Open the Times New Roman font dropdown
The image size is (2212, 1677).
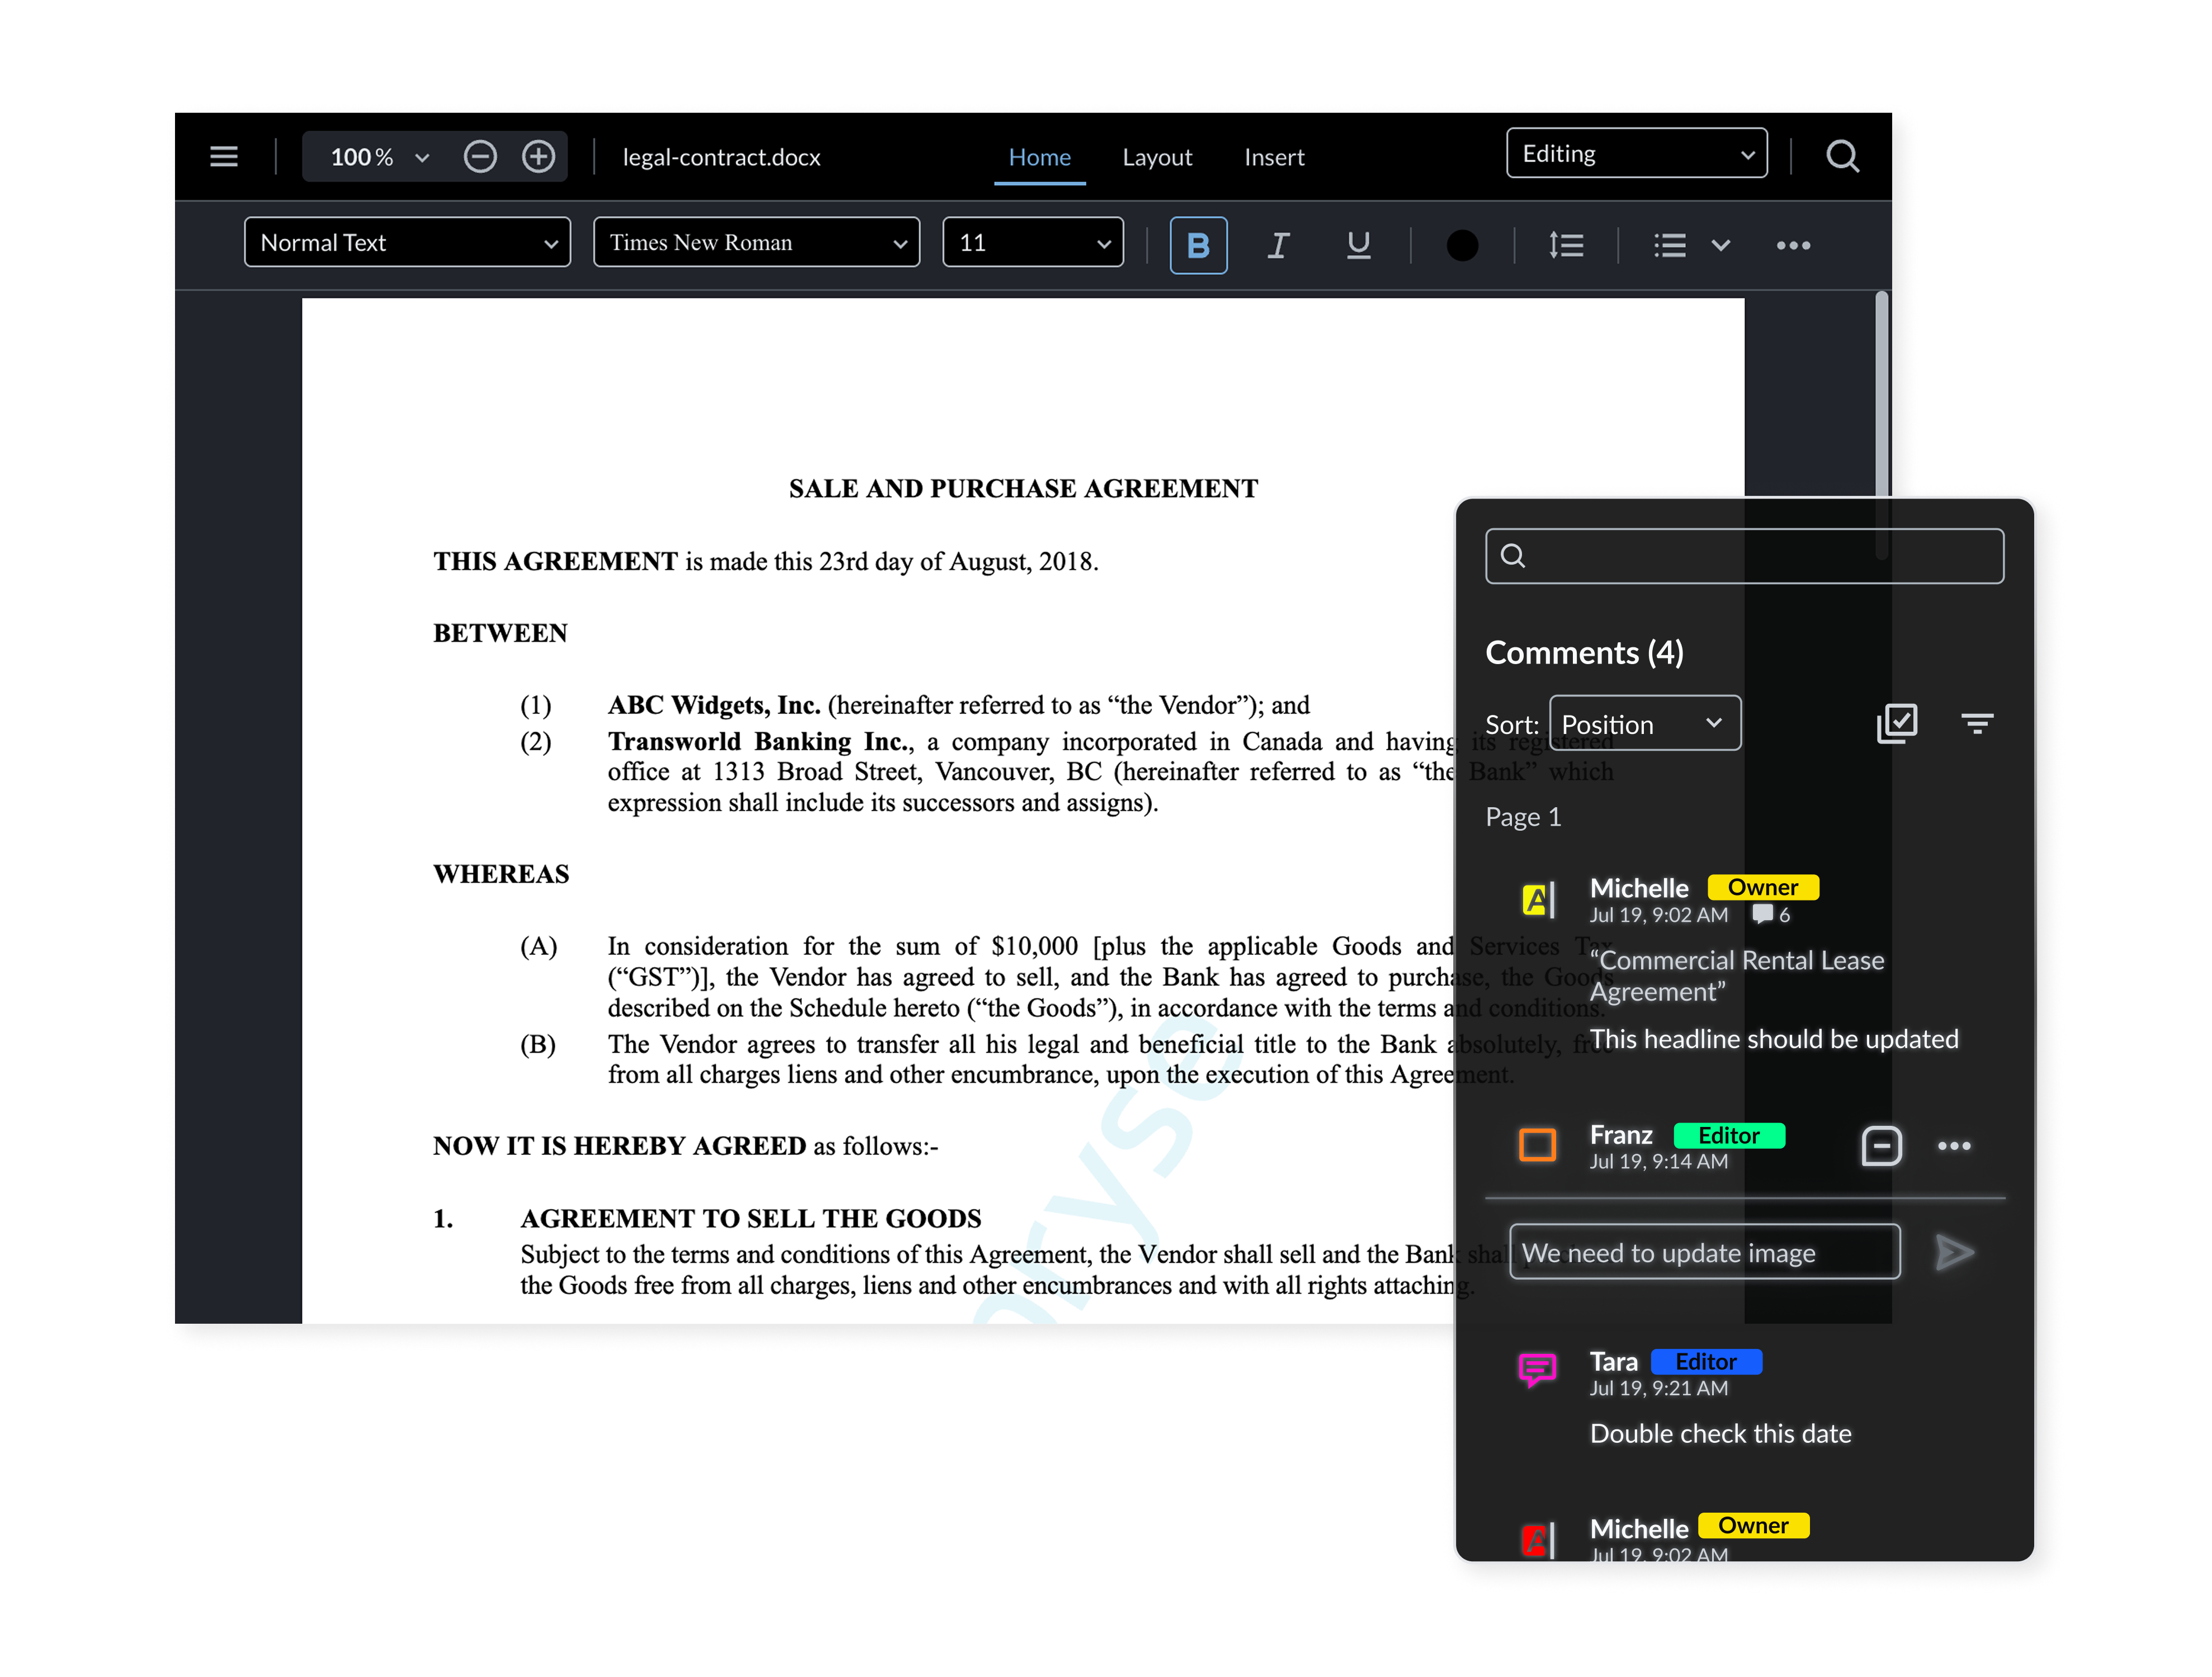(x=756, y=243)
